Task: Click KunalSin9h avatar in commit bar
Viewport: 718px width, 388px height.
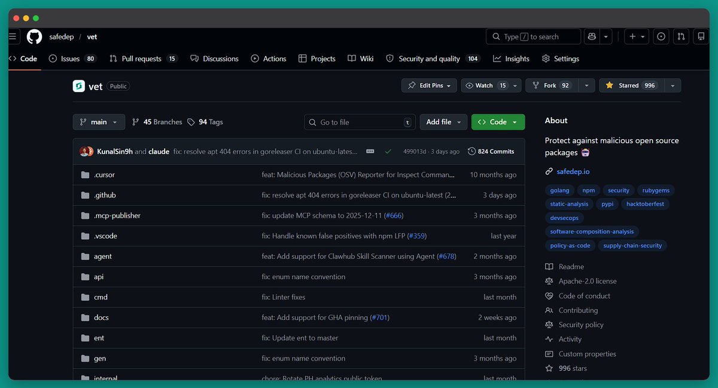Action: coord(84,151)
